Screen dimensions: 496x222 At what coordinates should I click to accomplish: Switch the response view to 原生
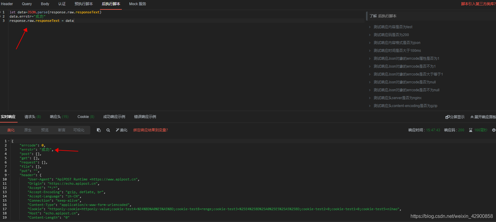pos(28,130)
